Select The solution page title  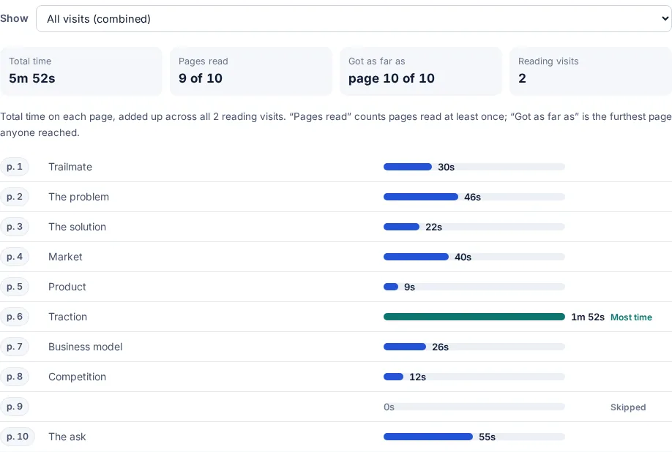tap(77, 227)
